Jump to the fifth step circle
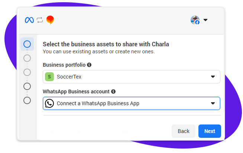The image size is (243, 153). 27,100
